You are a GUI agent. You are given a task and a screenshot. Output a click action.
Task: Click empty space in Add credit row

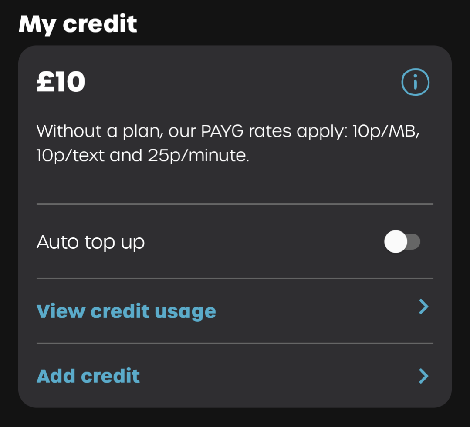[x=279, y=376]
